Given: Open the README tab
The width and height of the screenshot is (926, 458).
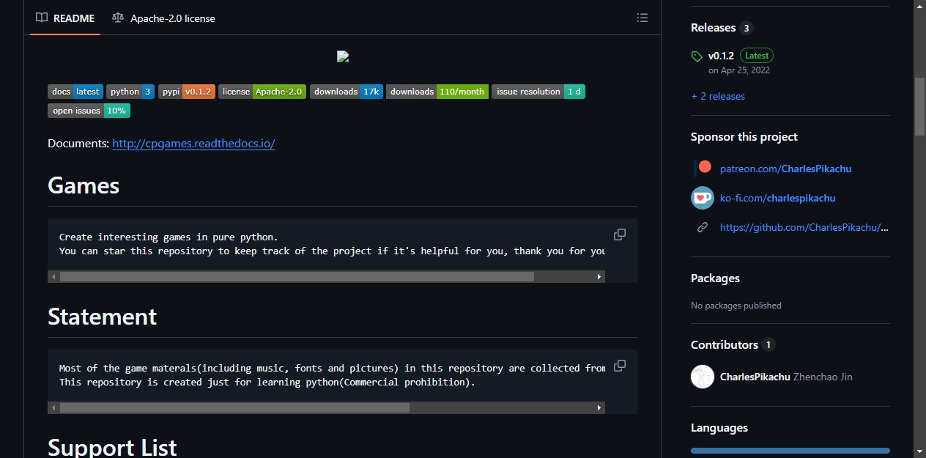Looking at the screenshot, I should tap(65, 18).
